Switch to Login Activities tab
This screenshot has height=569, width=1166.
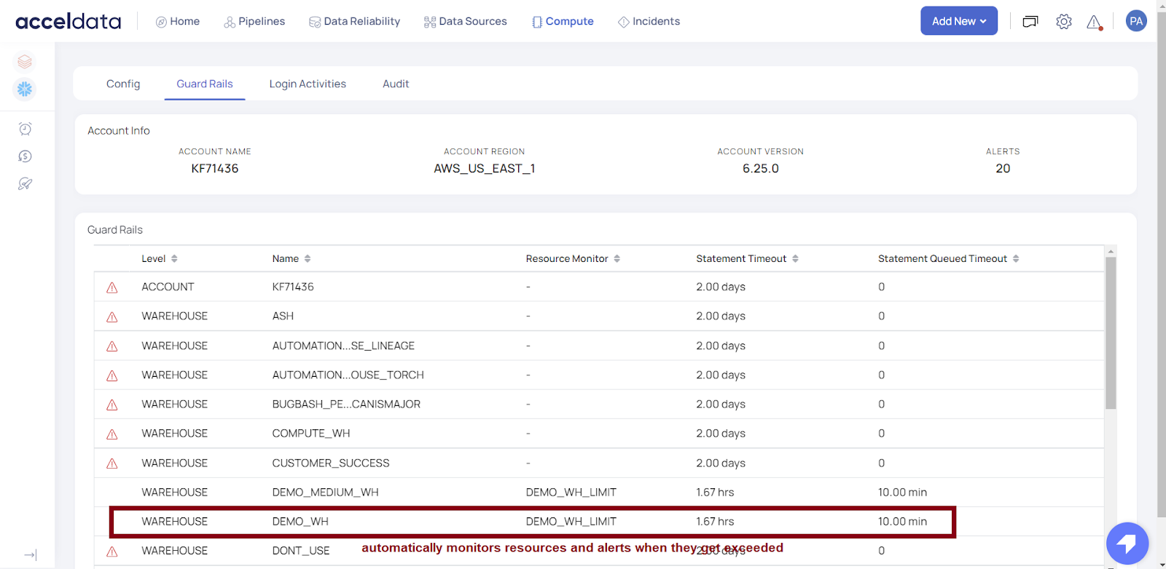tap(308, 84)
